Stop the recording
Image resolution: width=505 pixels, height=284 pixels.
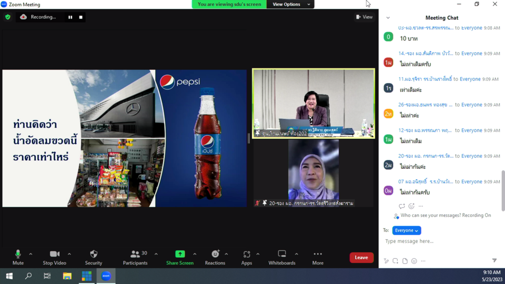tap(81, 17)
